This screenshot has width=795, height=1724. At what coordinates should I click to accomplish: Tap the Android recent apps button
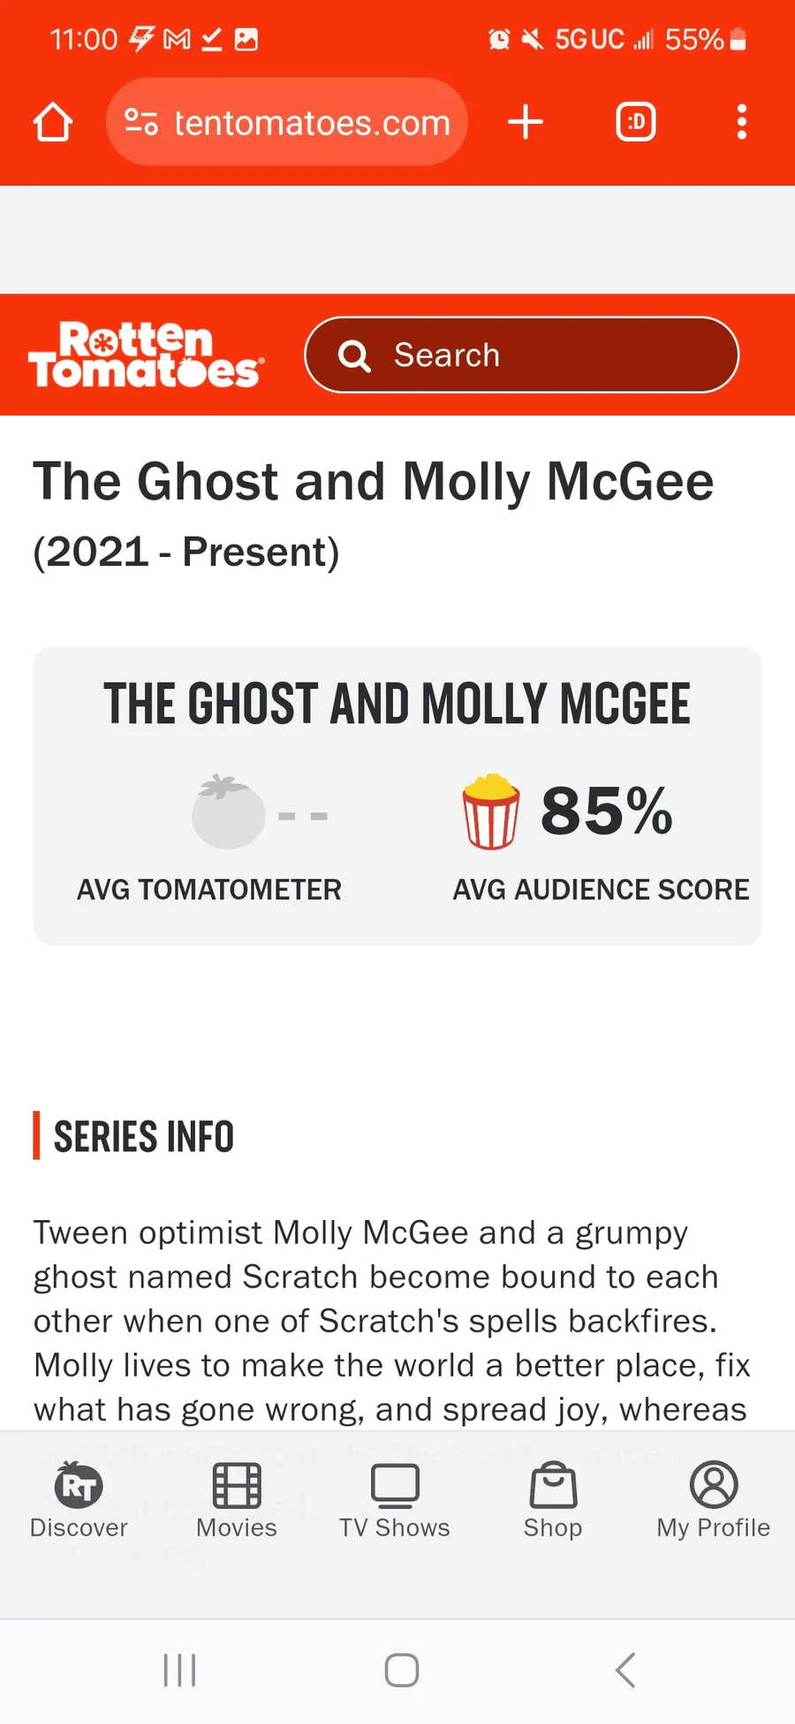[x=180, y=1670]
